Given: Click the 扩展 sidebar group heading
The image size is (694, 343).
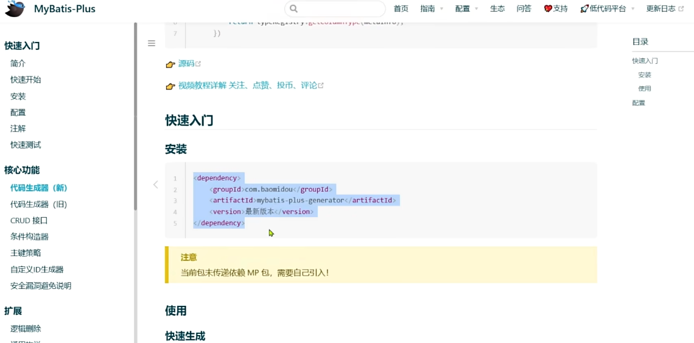Looking at the screenshot, I should point(13,311).
